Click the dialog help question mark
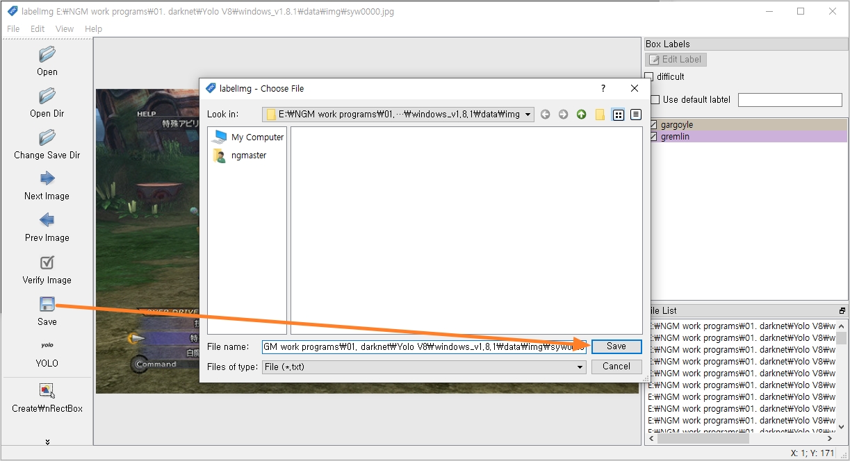850x461 pixels. [603, 88]
